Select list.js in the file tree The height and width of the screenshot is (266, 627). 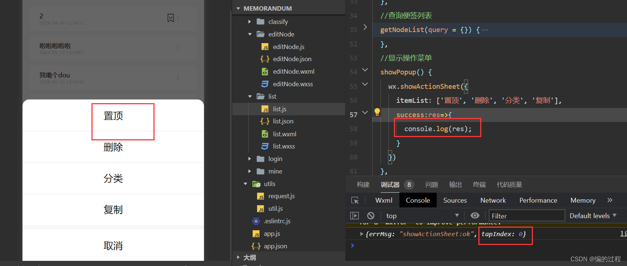(288, 109)
